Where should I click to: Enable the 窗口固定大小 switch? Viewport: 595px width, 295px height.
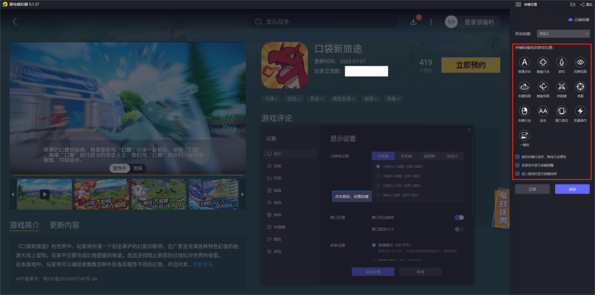(459, 229)
